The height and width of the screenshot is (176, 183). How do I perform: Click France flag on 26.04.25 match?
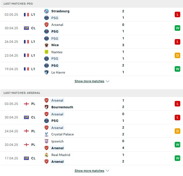point(26,42)
